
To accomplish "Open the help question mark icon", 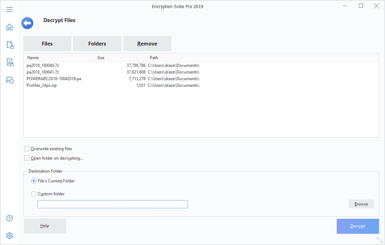I will tap(10, 218).
